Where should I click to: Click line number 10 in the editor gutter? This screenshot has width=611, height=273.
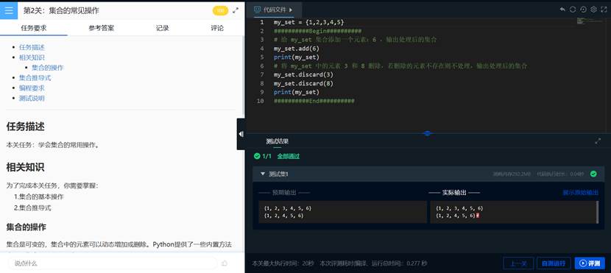tap(261, 101)
